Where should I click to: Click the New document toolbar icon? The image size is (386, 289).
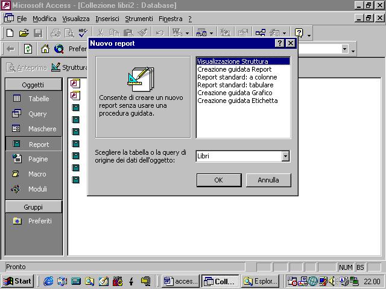[x=10, y=33]
